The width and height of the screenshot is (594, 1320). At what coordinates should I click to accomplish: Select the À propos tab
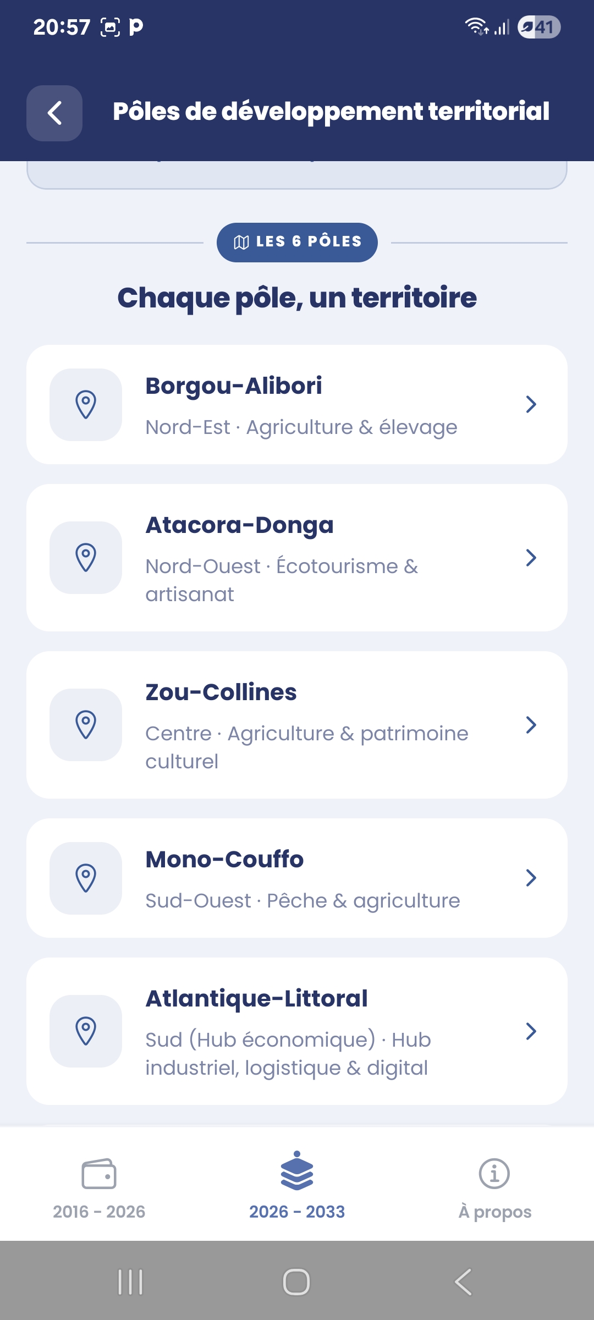pos(494,1211)
